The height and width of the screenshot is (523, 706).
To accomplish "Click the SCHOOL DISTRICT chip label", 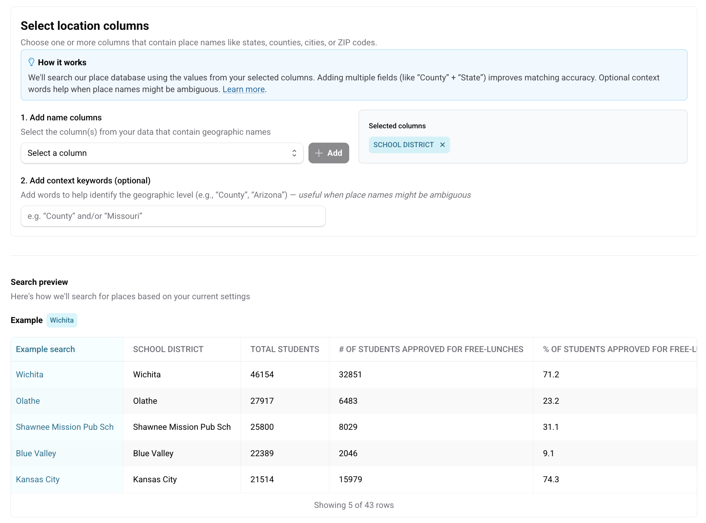I will click(x=403, y=145).
